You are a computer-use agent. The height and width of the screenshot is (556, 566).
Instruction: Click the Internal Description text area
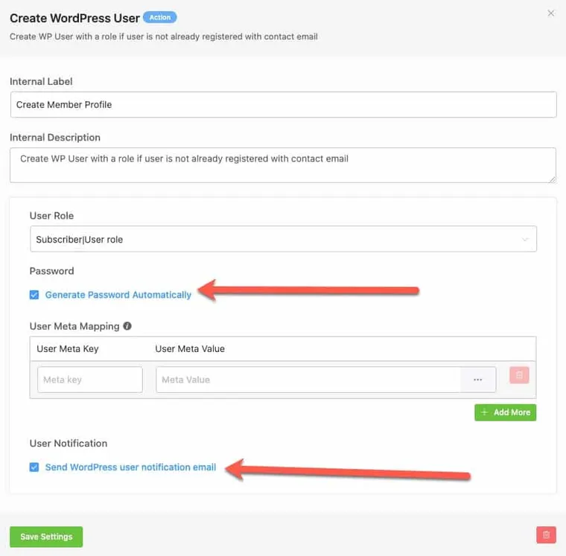pyautogui.click(x=283, y=165)
